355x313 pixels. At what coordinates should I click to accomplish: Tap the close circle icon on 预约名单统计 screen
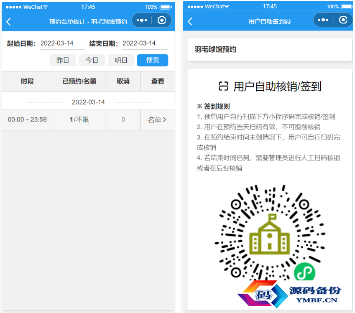tap(162, 20)
